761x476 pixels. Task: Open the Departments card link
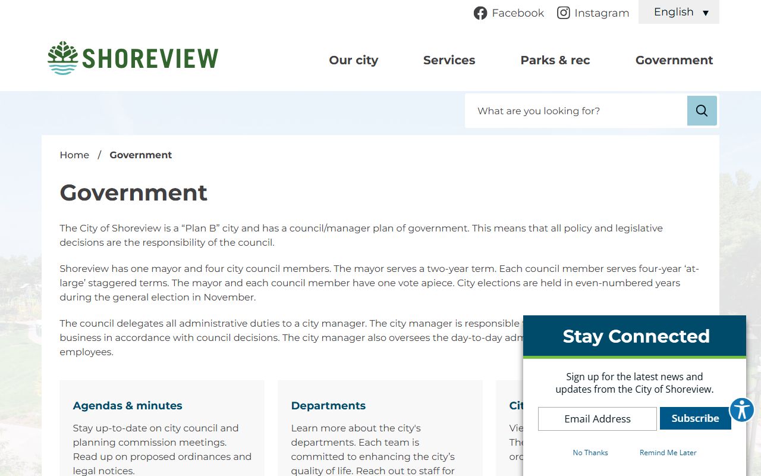[x=328, y=406]
